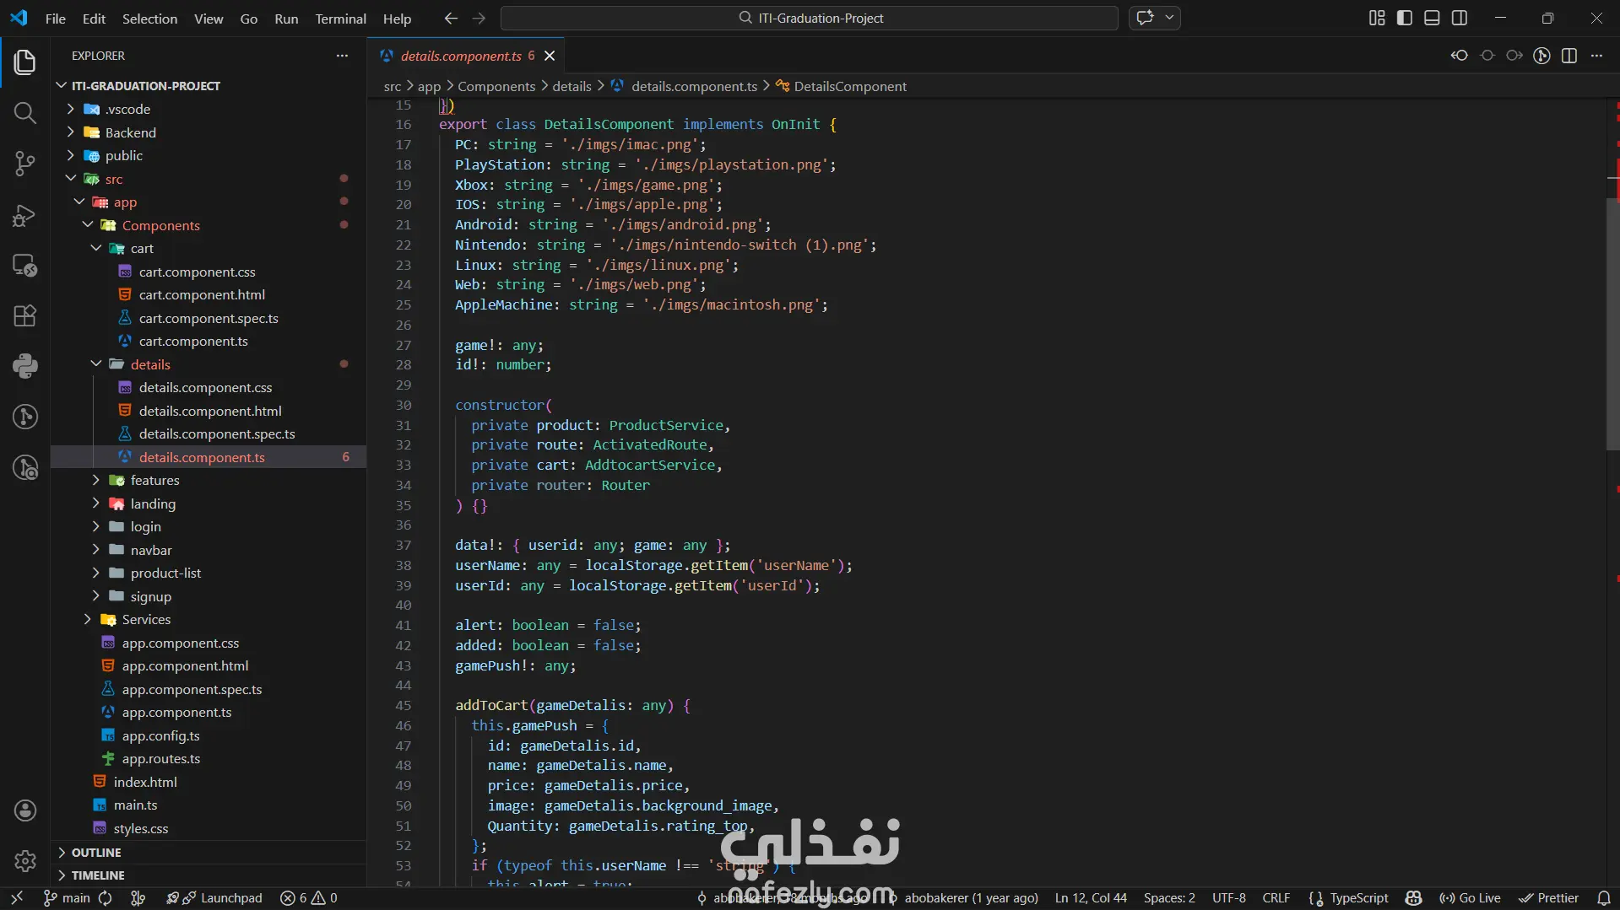Open the View menu
The image size is (1620, 910).
[x=209, y=19]
